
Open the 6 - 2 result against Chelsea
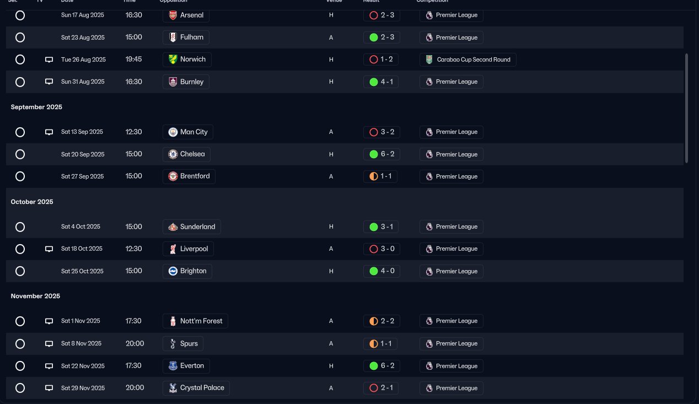[x=381, y=154]
